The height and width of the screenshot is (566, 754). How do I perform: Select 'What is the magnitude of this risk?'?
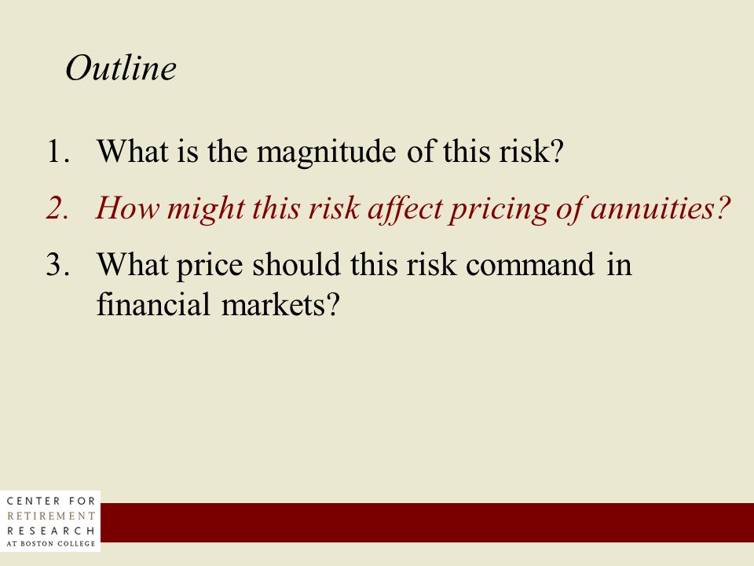(330, 152)
